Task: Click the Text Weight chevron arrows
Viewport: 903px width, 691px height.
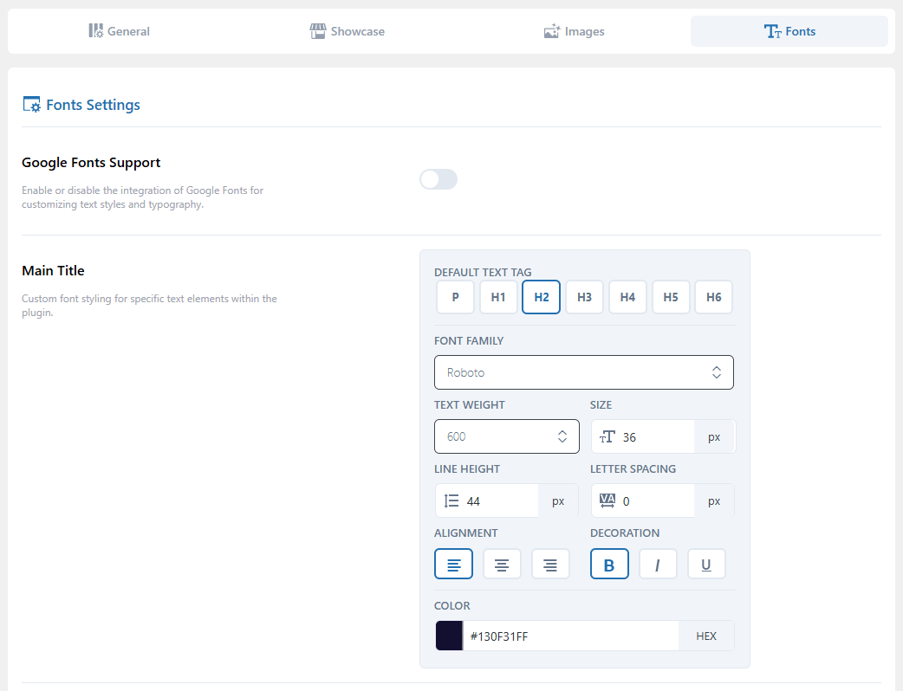Action: coord(562,436)
